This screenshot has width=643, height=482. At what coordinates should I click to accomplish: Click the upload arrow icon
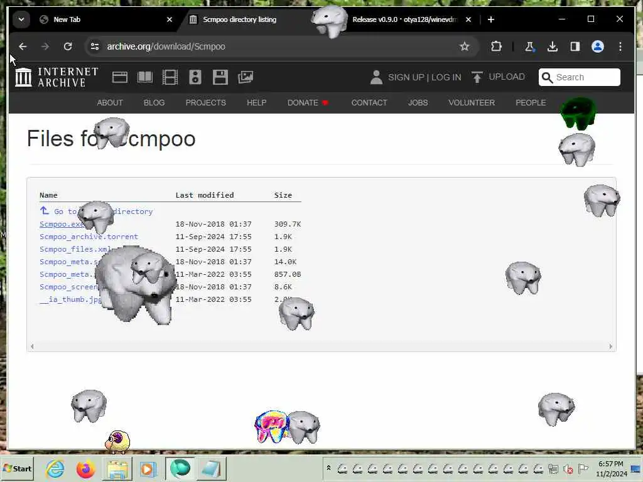pyautogui.click(x=477, y=77)
